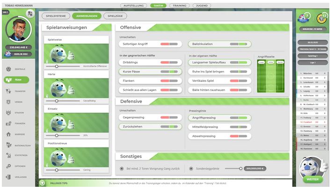
Task: Open the Verein crest icon
Action: click(8, 101)
